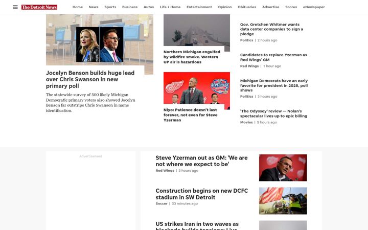Open Scores from the nav bar
Screen dimensions: 368x230
click(x=291, y=7)
